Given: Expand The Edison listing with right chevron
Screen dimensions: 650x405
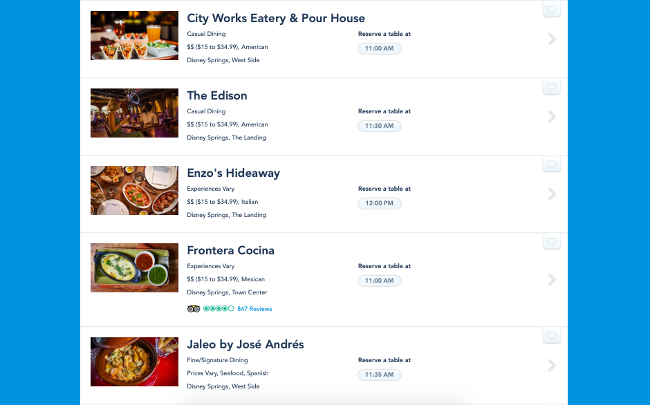Looking at the screenshot, I should [x=552, y=117].
